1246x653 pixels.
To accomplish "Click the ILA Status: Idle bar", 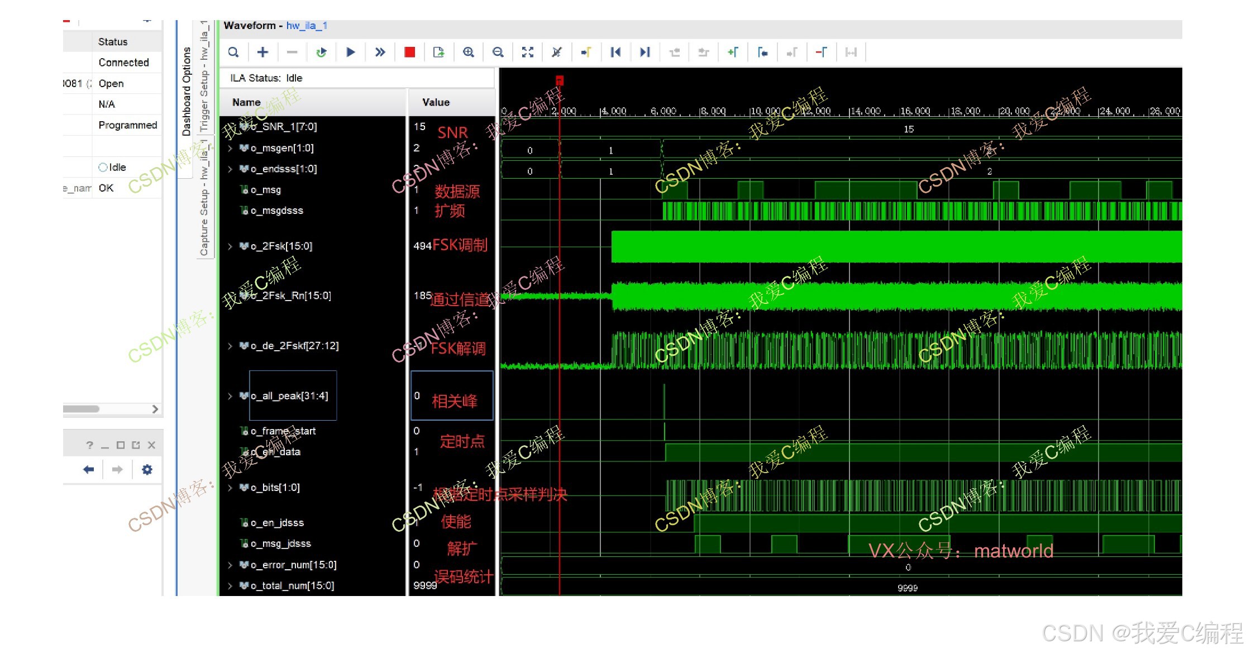I will [357, 78].
